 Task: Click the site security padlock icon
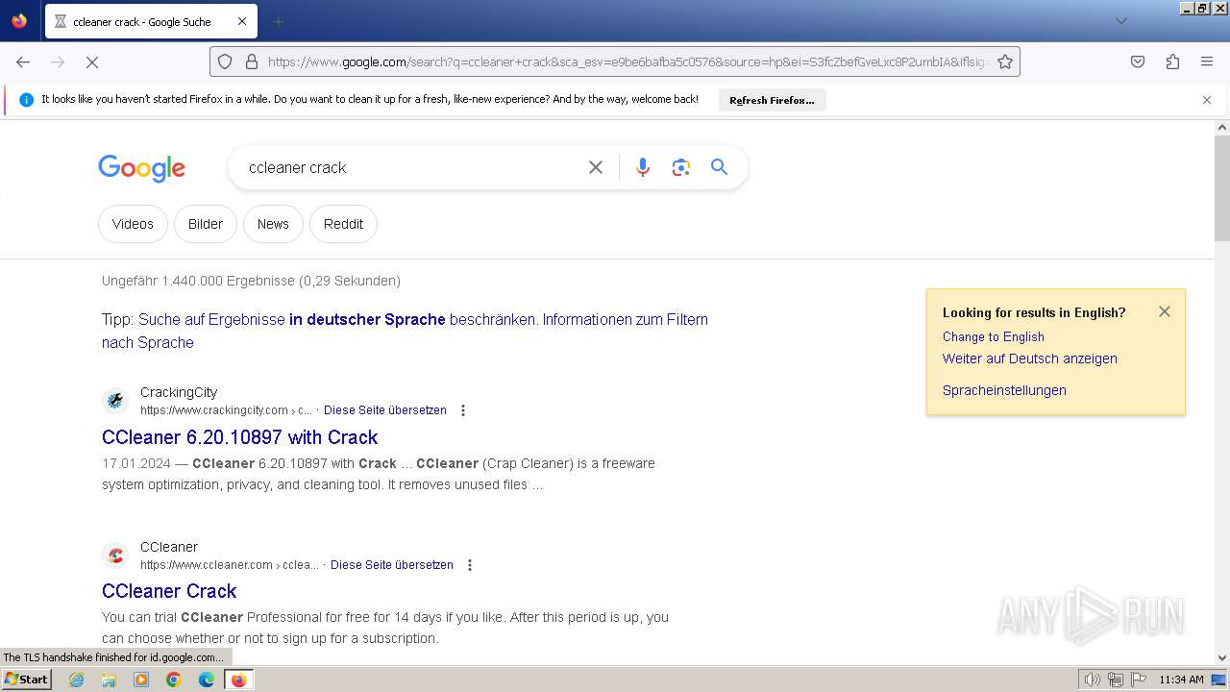[252, 62]
